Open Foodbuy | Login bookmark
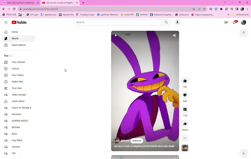Screen dimensions: 251x159 [85, 15]
